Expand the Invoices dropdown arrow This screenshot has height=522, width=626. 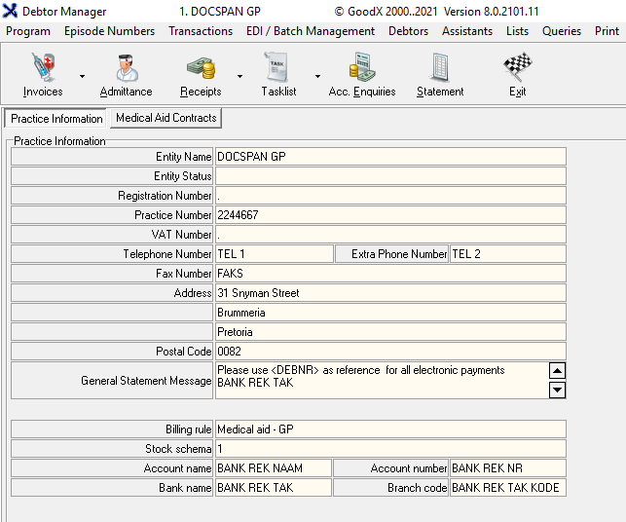pyautogui.click(x=82, y=76)
